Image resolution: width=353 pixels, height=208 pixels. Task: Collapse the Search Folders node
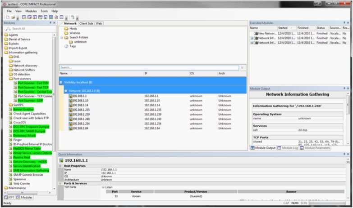coord(62,38)
